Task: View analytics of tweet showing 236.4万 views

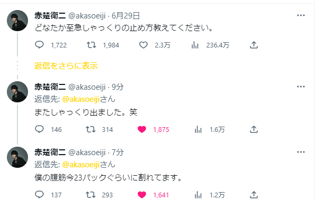Action: [195, 45]
